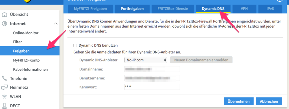Click the Abbrechen button

269,101
